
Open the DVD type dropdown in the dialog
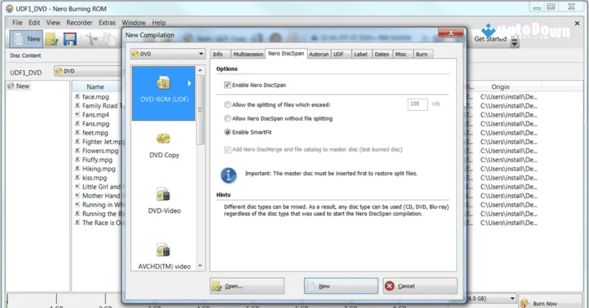[x=201, y=53]
